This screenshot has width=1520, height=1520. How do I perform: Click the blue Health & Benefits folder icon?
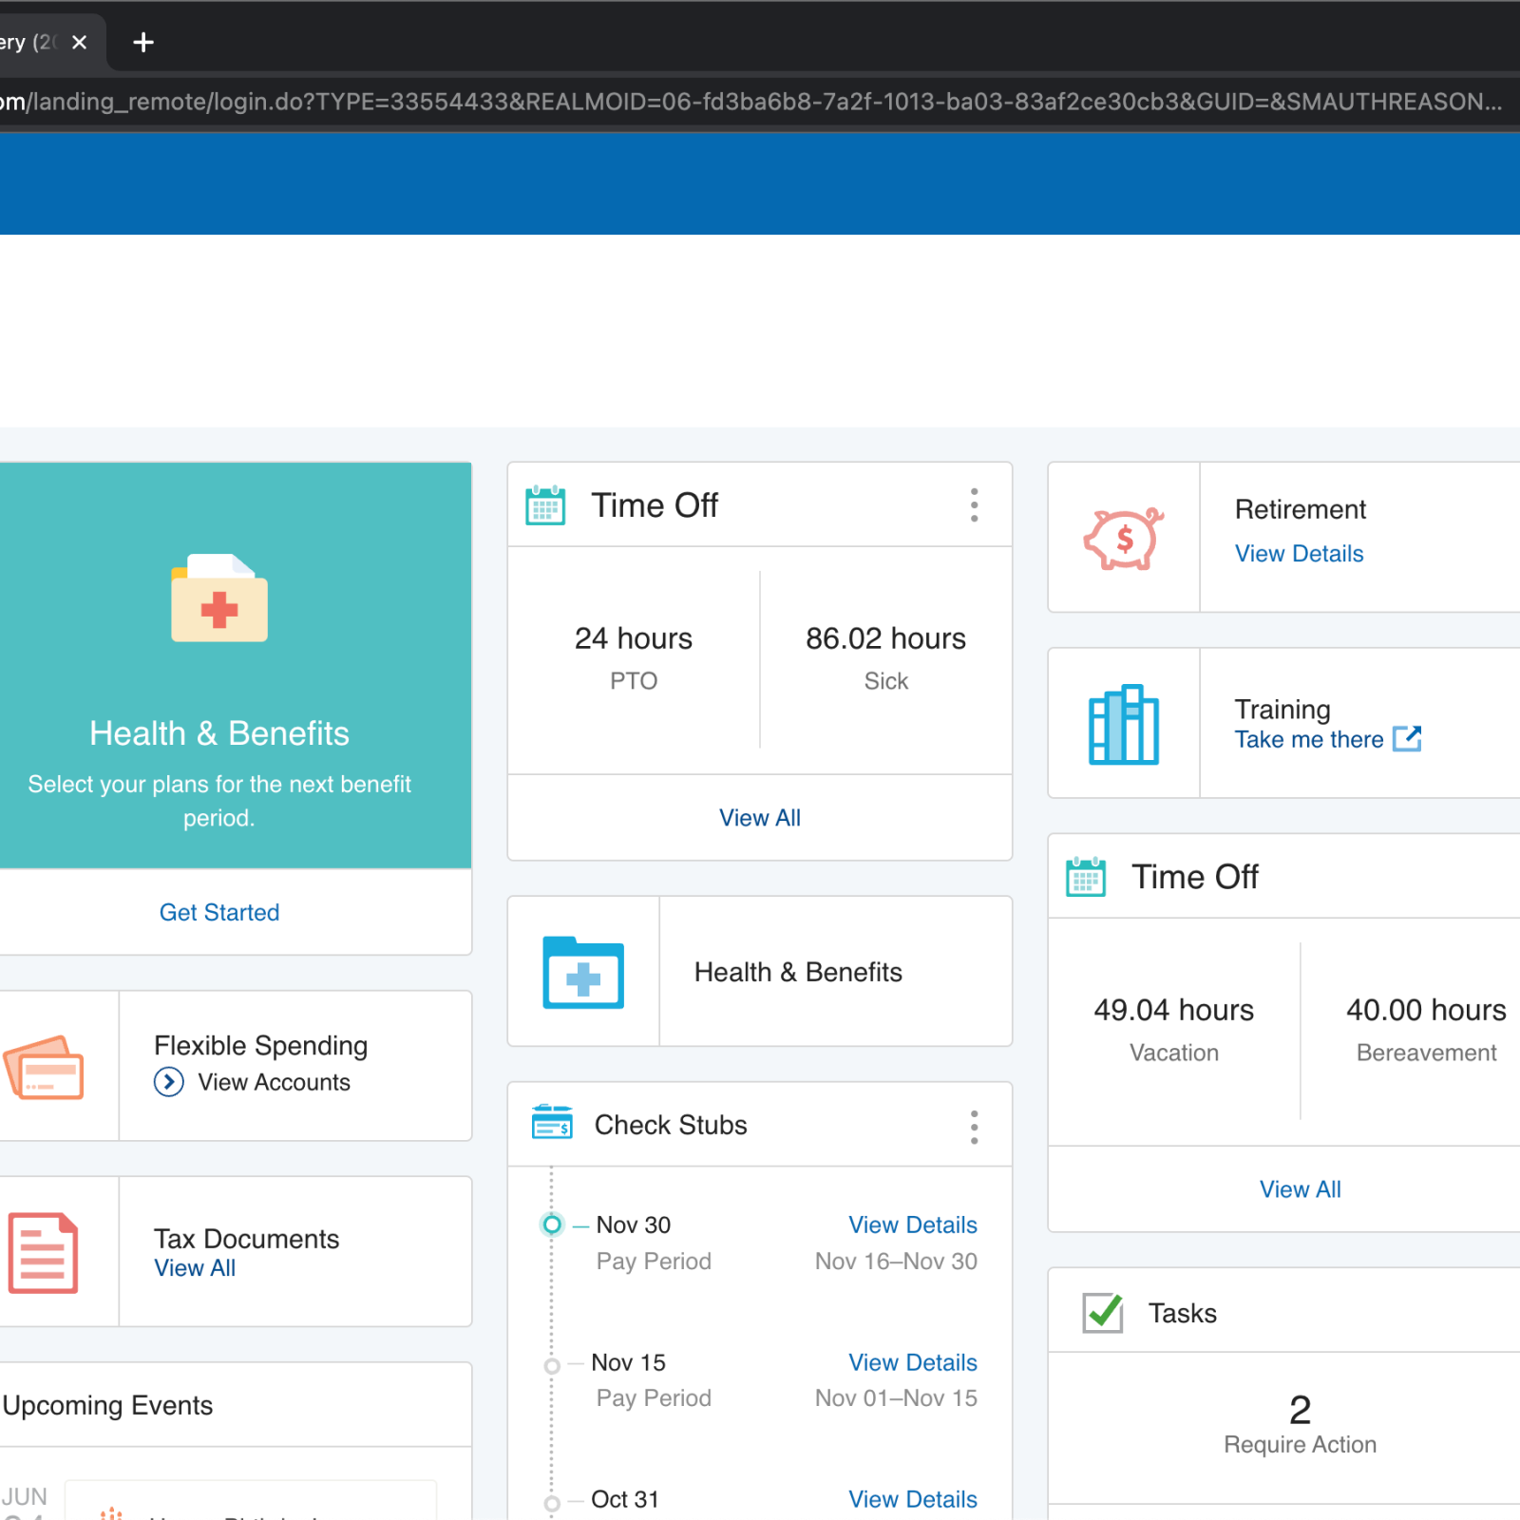[583, 972]
